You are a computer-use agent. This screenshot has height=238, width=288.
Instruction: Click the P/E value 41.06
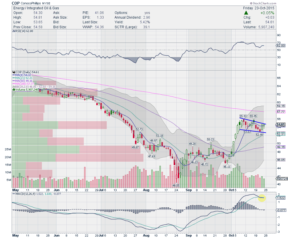[99, 13]
